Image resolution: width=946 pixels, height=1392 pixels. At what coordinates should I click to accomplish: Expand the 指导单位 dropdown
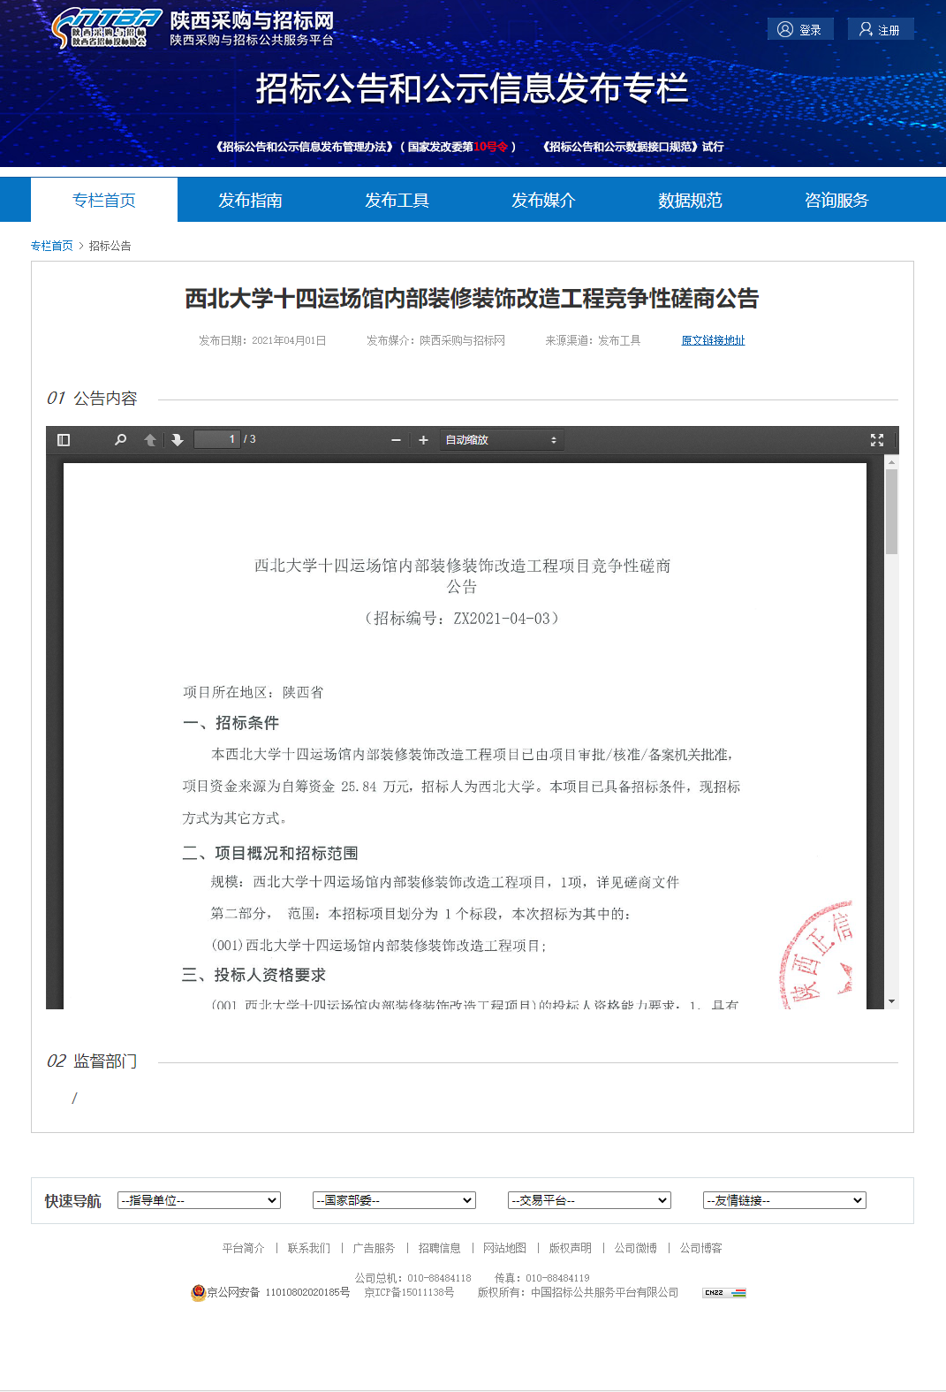click(199, 1200)
